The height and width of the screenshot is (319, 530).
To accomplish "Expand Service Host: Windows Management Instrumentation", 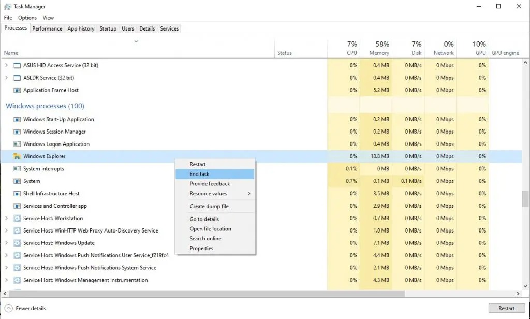I will [6, 280].
